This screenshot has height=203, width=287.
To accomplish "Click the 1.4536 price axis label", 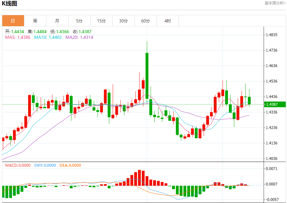I will (x=272, y=81).
